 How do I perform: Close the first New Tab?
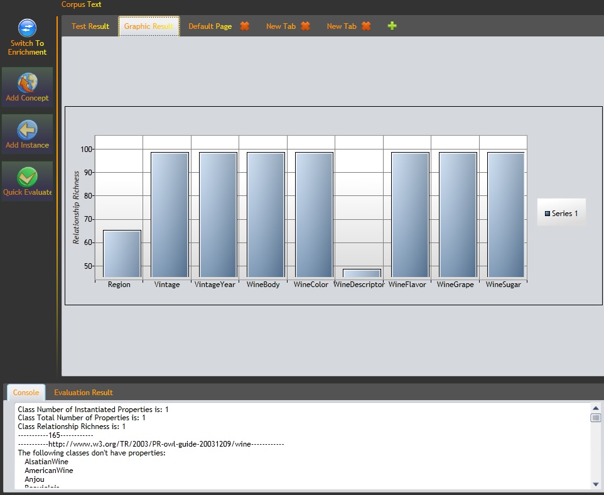[305, 26]
